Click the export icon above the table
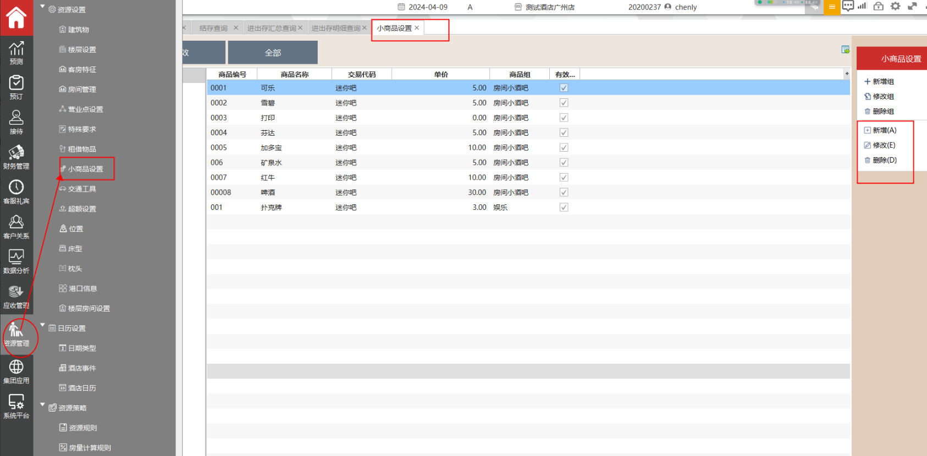This screenshot has height=456, width=927. click(x=845, y=50)
